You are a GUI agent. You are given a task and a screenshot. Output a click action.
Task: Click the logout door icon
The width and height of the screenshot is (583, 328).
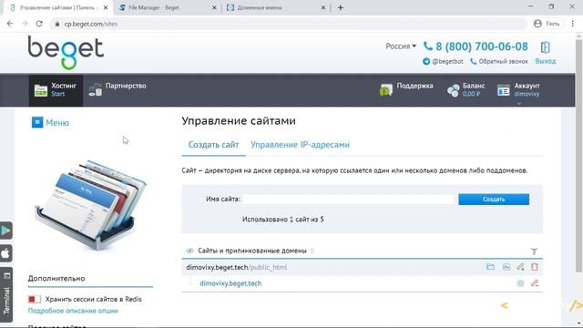tap(545, 47)
